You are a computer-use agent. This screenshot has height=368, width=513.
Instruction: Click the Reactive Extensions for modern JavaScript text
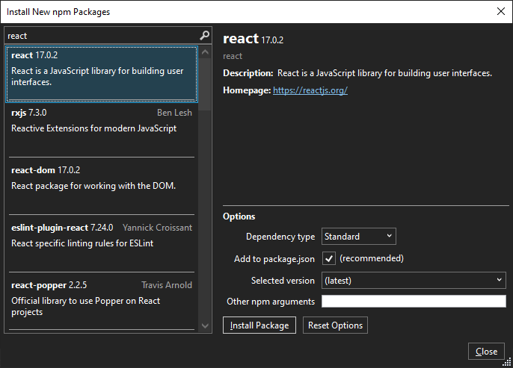pyautogui.click(x=94, y=128)
